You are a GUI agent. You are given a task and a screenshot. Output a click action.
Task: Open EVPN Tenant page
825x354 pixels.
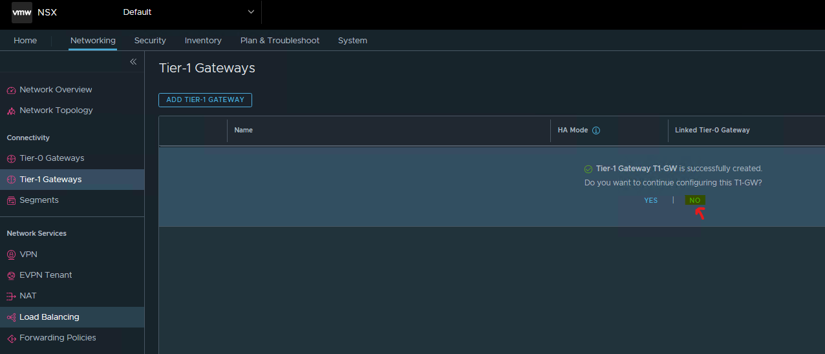(46, 275)
